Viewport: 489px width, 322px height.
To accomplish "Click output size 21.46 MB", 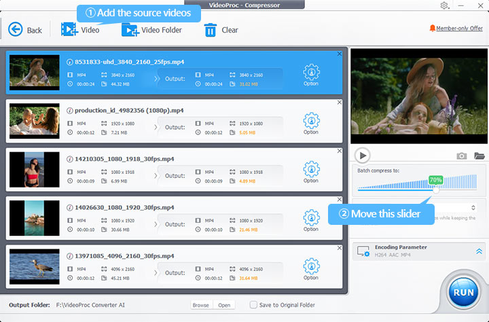I will pos(249,230).
